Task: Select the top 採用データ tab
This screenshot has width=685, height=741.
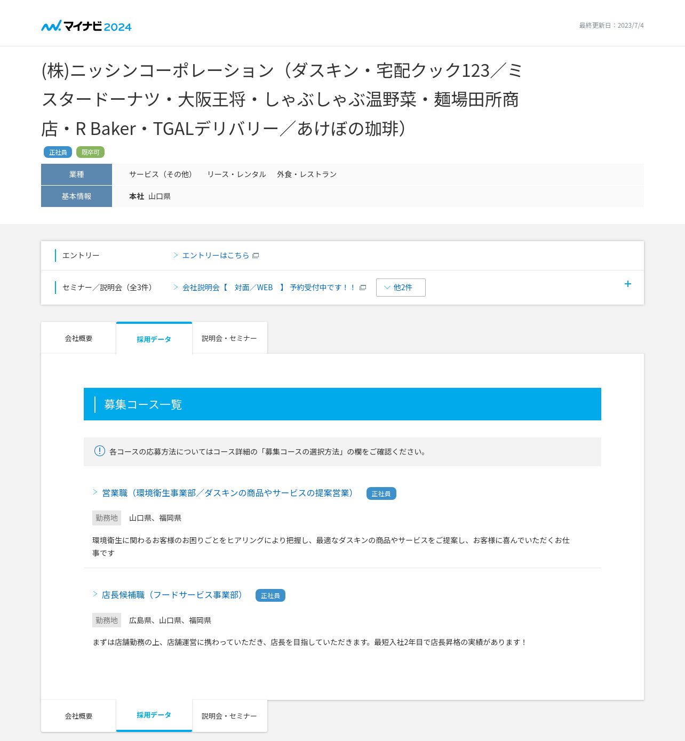Action: (154, 338)
